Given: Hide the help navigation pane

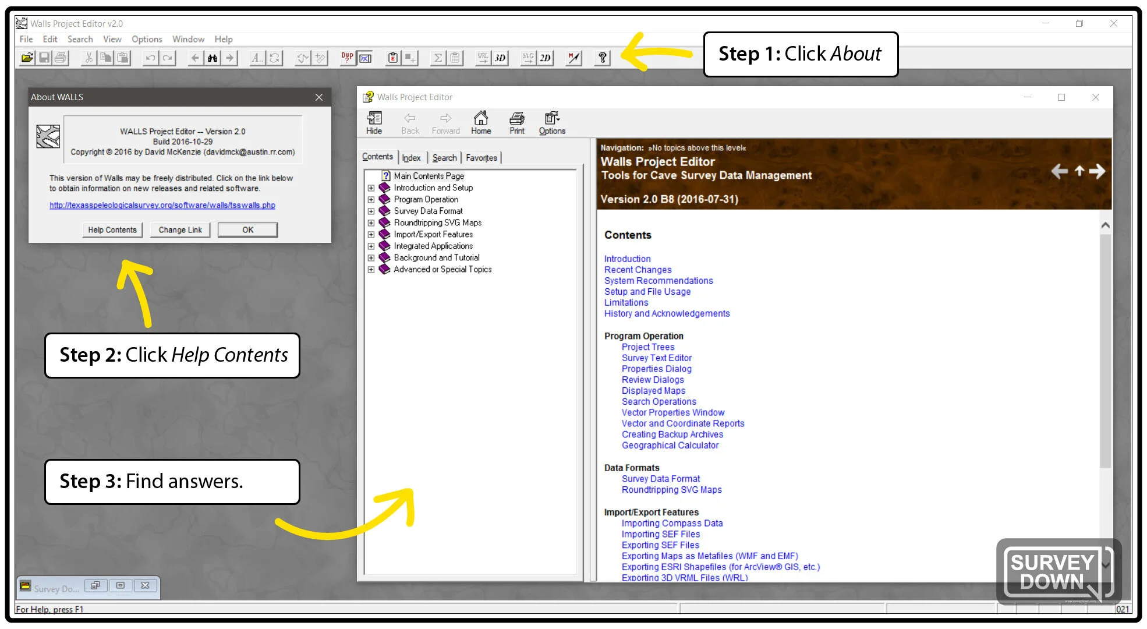Looking at the screenshot, I should pyautogui.click(x=374, y=122).
